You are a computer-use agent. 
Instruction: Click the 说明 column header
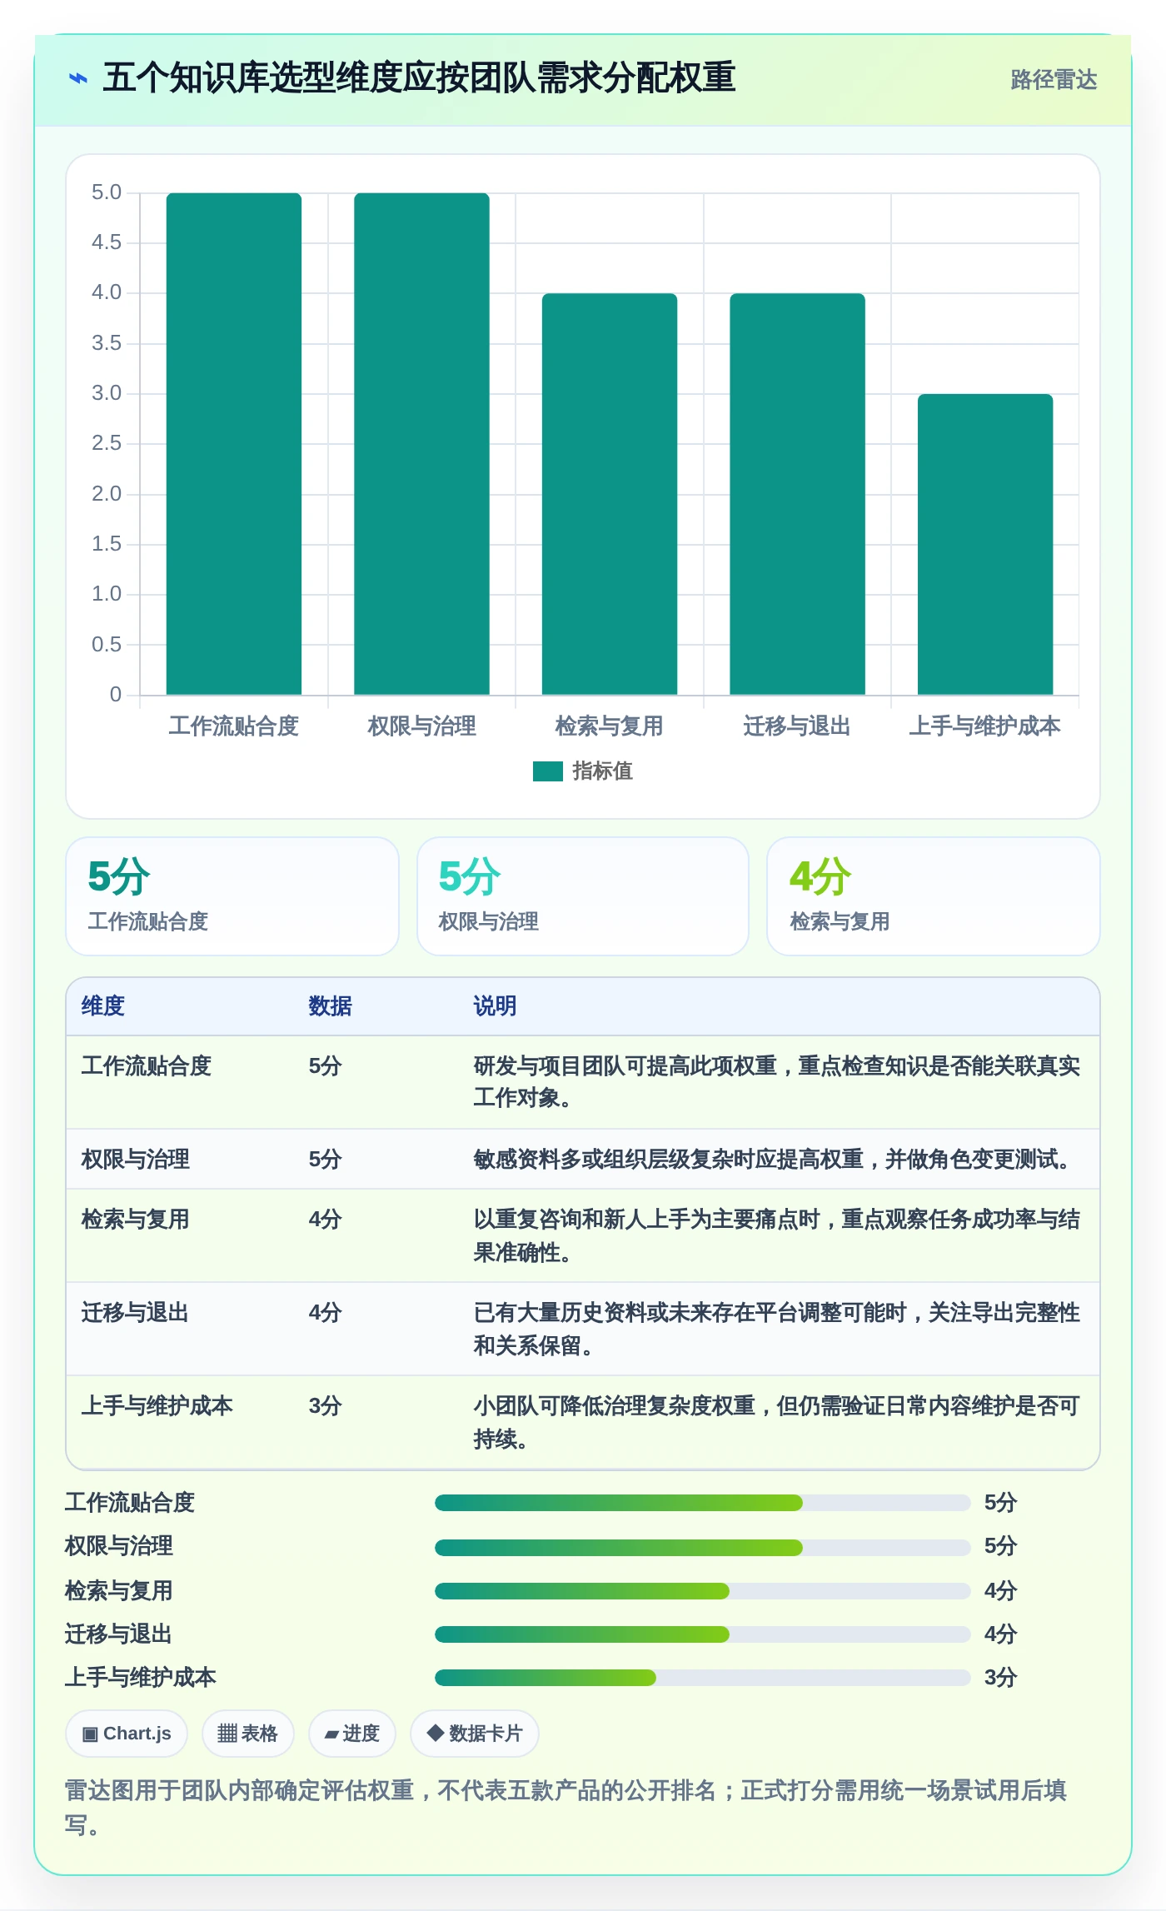(x=495, y=1006)
